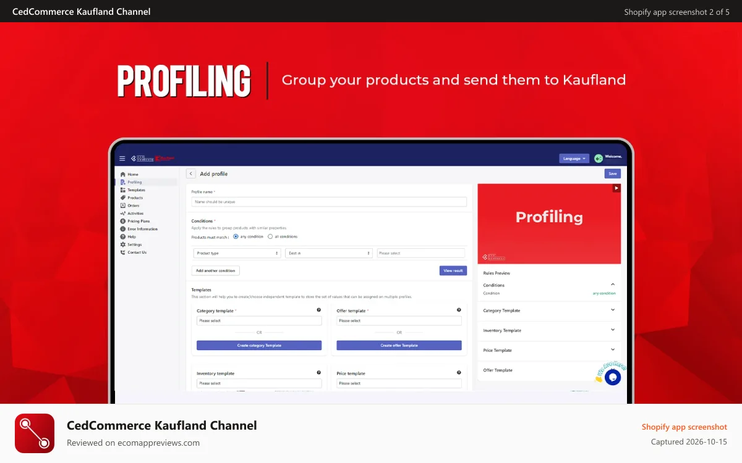This screenshot has height=463, width=742.
Task: Play the Profiling video via play icon
Action: (616, 188)
